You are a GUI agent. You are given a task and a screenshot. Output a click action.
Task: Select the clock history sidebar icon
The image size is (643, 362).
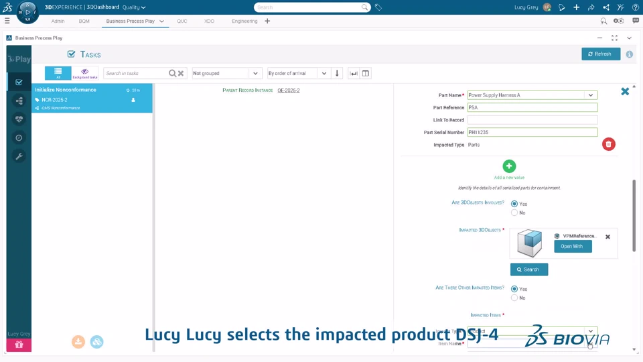[19, 138]
